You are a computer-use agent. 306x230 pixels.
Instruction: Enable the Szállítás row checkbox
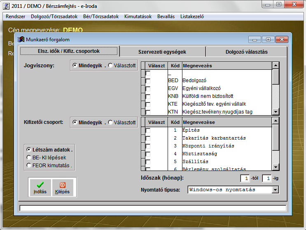148,161
